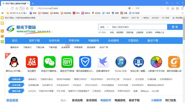Expand the search engine selector arrow
This screenshot has width=185, height=103.
pos(133,8)
